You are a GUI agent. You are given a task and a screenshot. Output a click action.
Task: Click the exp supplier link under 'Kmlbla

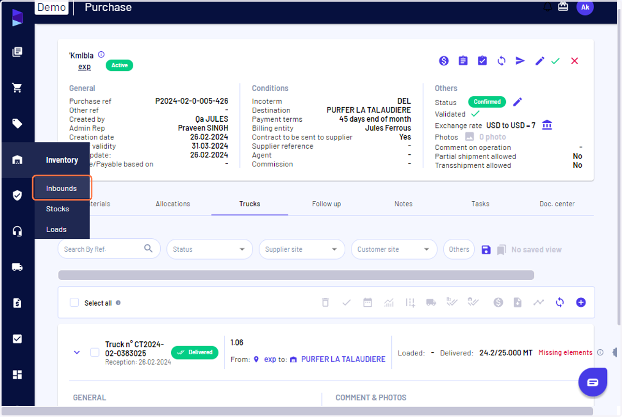click(84, 66)
